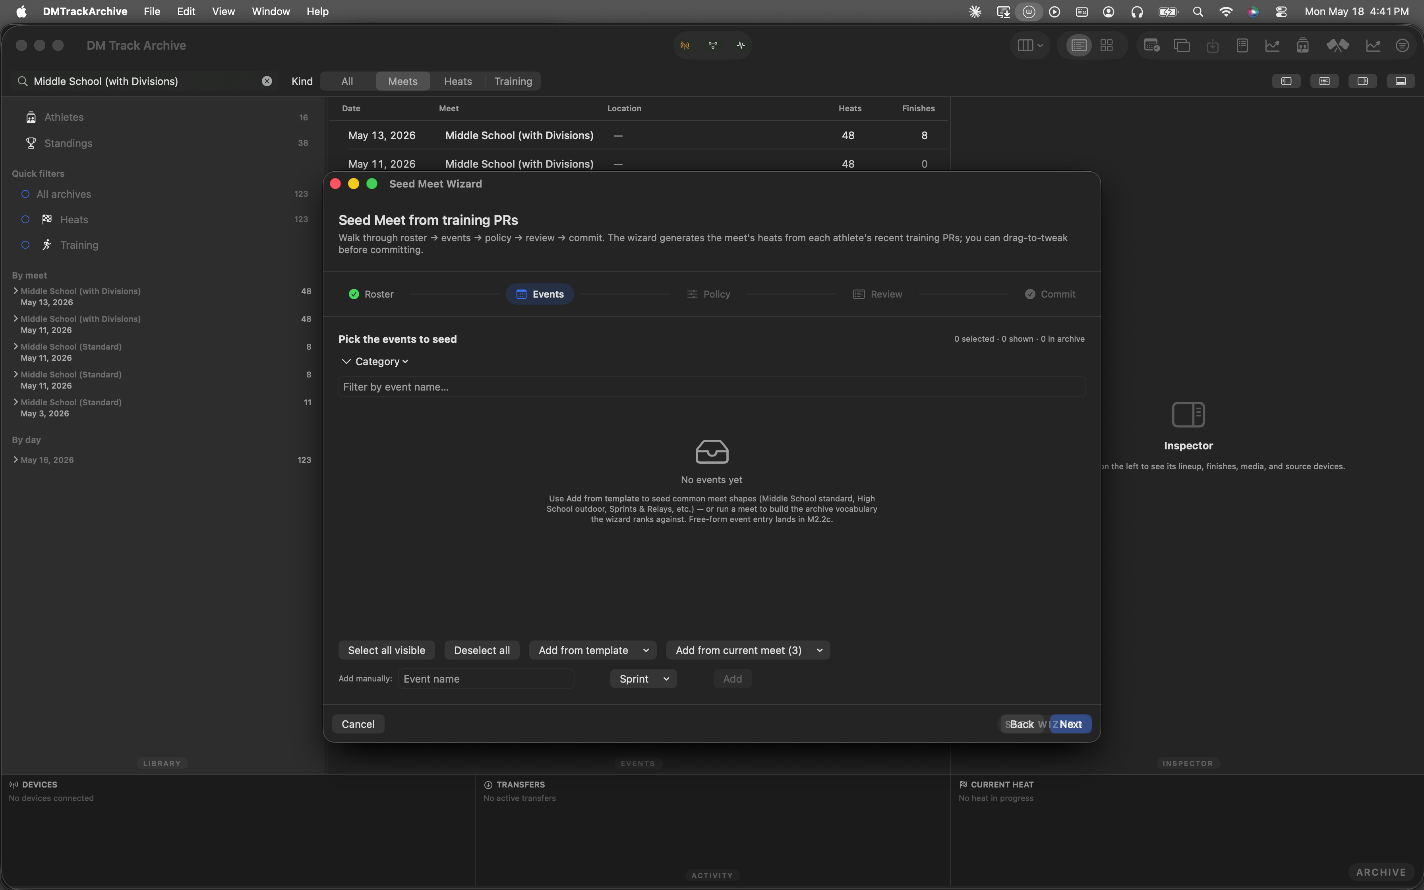Go to the Policy wizard step
The height and width of the screenshot is (890, 1424).
coord(708,294)
